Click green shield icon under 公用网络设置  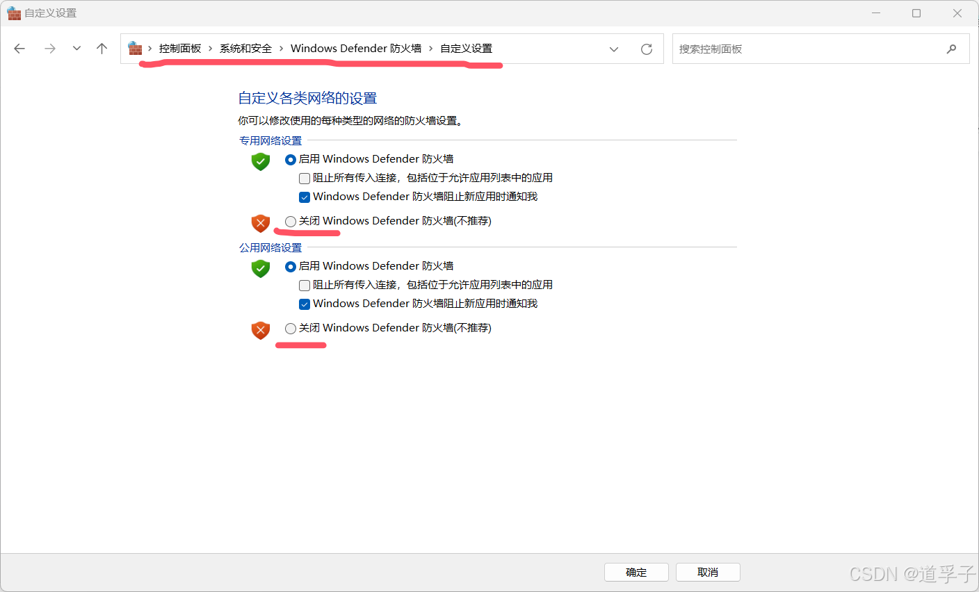(x=261, y=269)
